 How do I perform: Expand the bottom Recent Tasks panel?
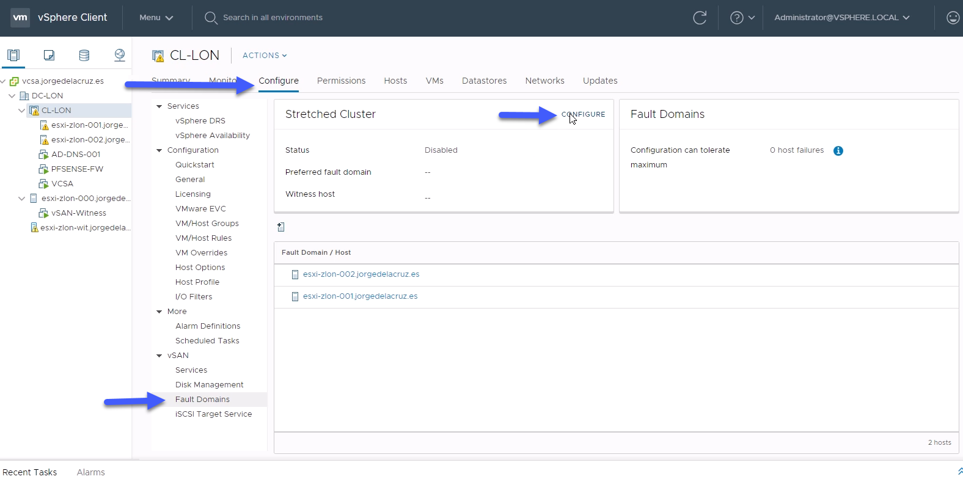tap(960, 472)
